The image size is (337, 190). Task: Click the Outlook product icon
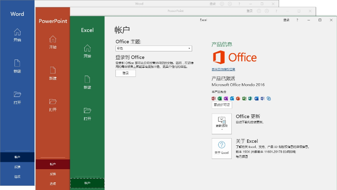click(232, 99)
